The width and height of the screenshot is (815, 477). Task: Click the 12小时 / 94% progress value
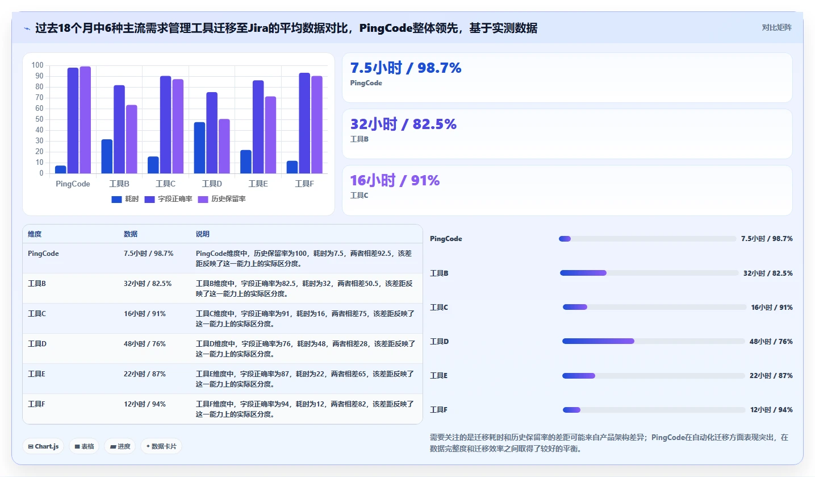(771, 409)
